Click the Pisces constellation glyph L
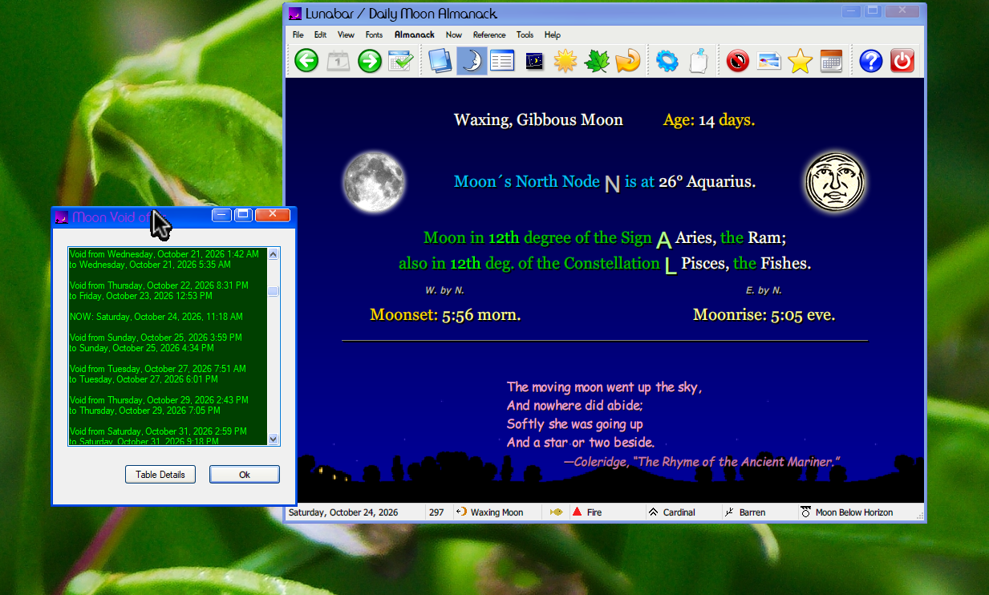 (671, 265)
